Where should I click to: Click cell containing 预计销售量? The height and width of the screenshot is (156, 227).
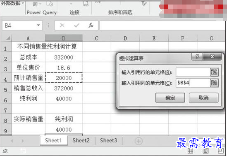(x=29, y=78)
